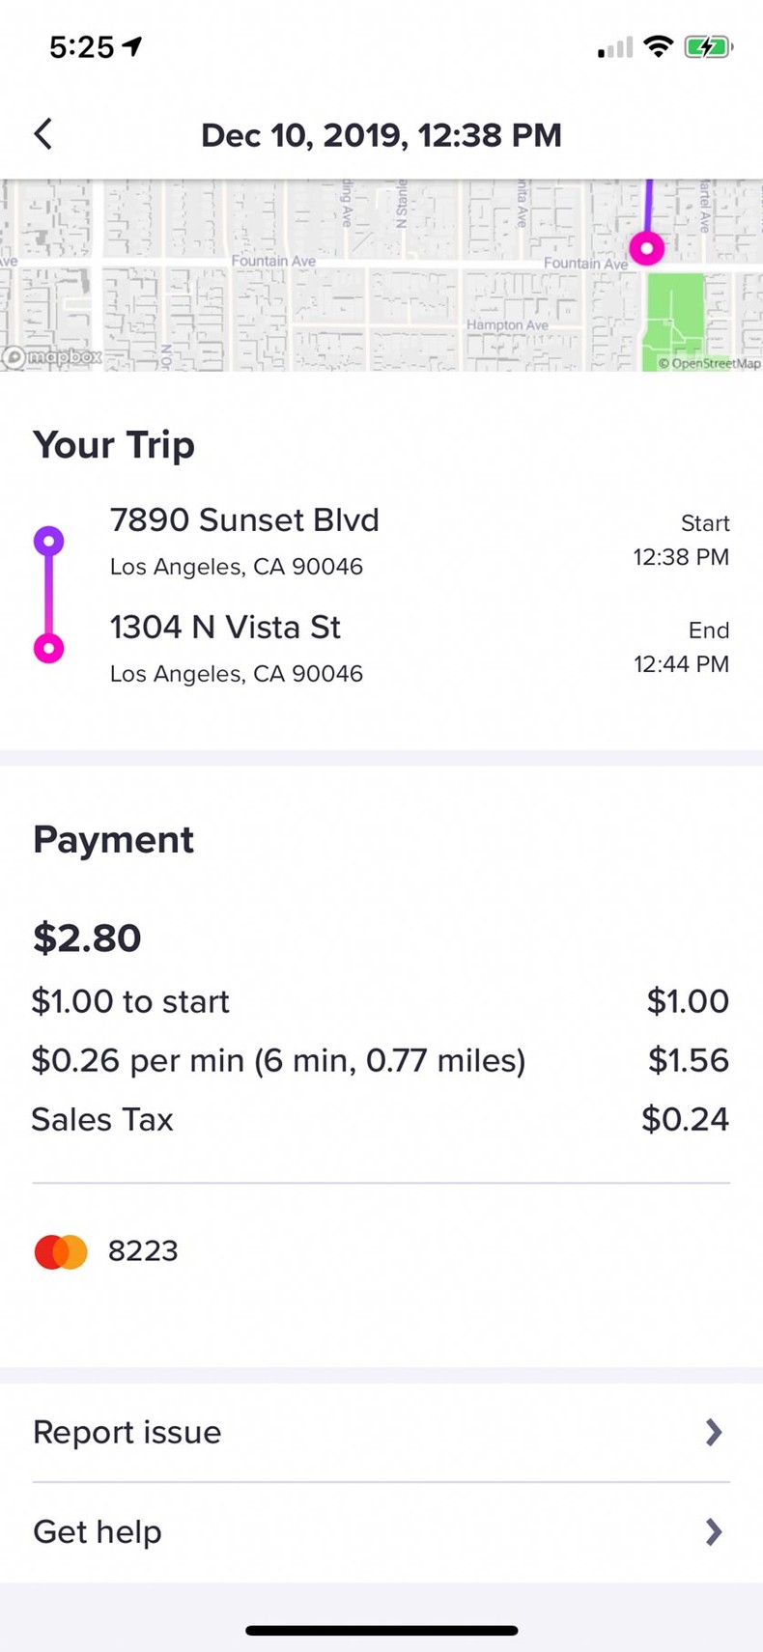This screenshot has height=1652, width=763.
Task: Tap the Wi-Fi status icon
Action: (x=659, y=46)
